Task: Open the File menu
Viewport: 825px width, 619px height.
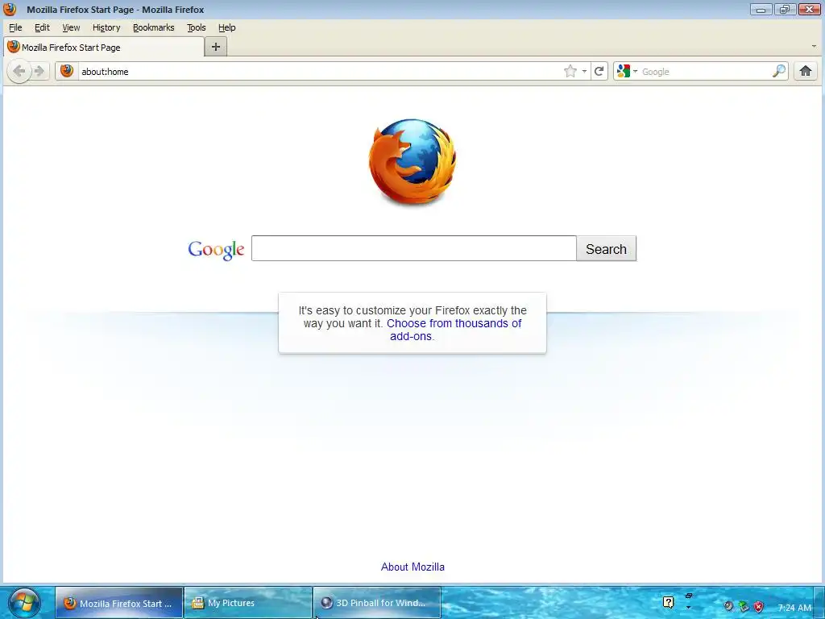Action: click(x=16, y=27)
